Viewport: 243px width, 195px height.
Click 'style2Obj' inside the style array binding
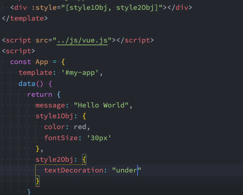click(x=135, y=8)
